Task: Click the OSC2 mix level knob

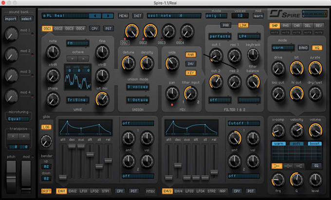Action: (x=150, y=31)
